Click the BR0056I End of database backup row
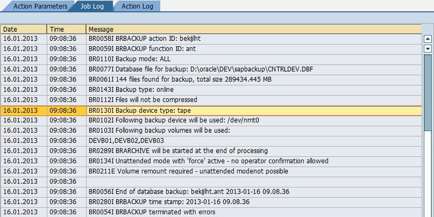This screenshot has height=217, width=434. click(211, 192)
